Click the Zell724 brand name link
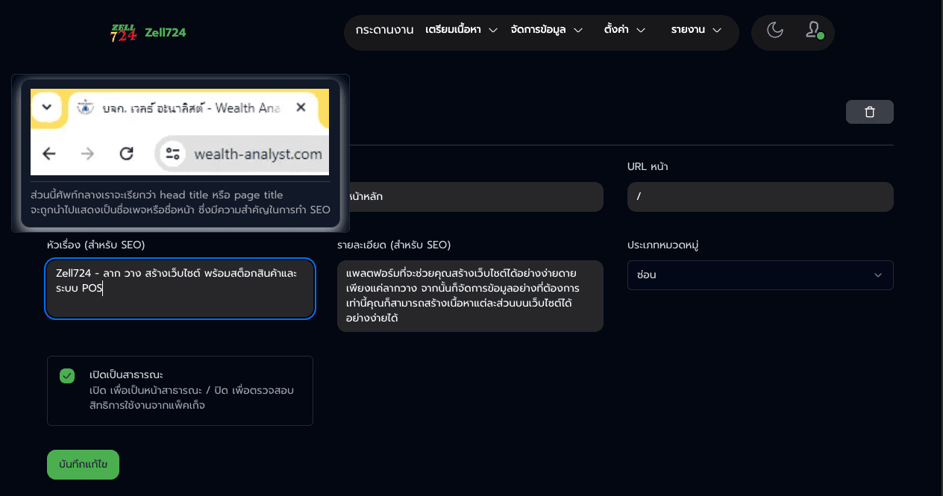 pyautogui.click(x=166, y=33)
